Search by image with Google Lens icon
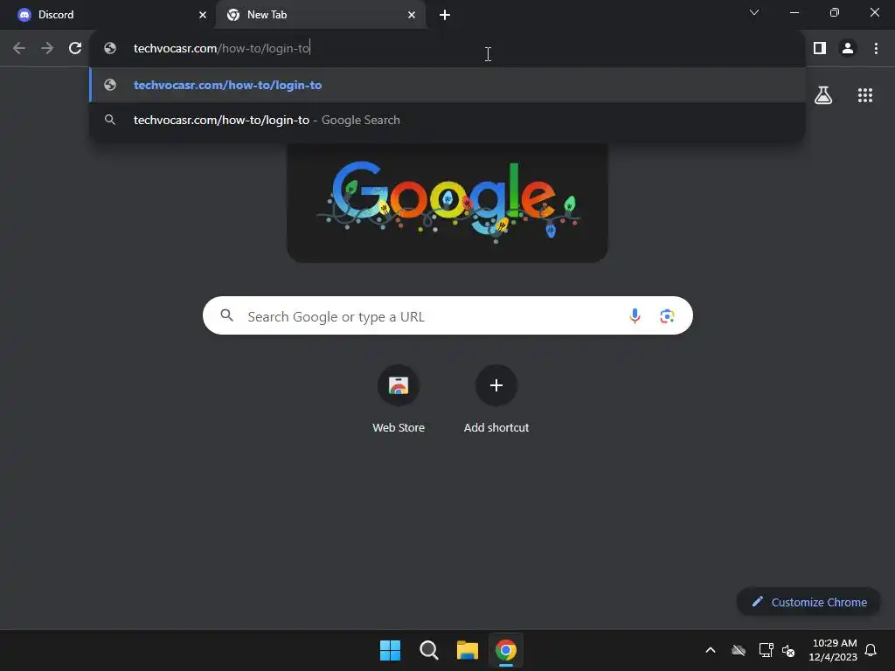895x671 pixels. (667, 315)
